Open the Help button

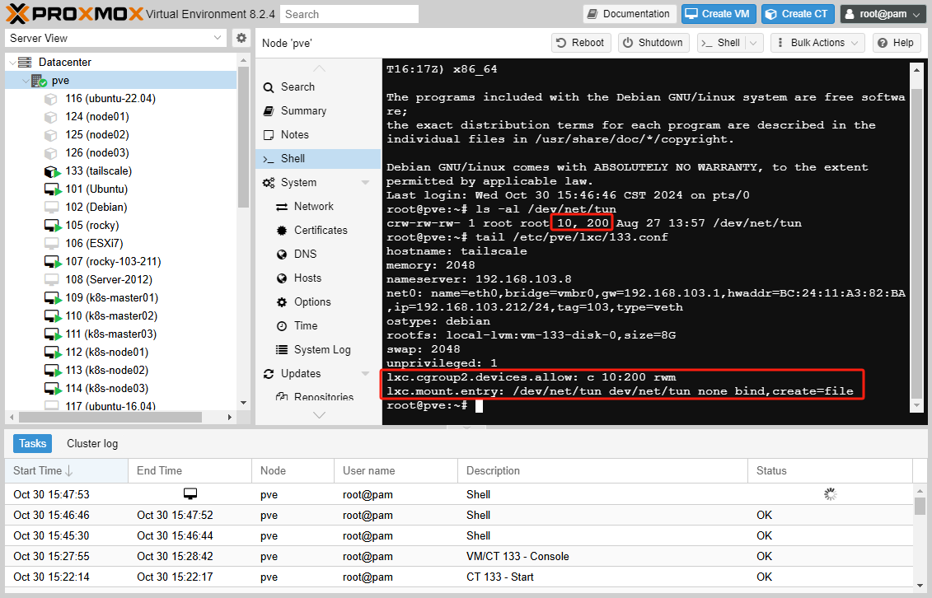[897, 43]
